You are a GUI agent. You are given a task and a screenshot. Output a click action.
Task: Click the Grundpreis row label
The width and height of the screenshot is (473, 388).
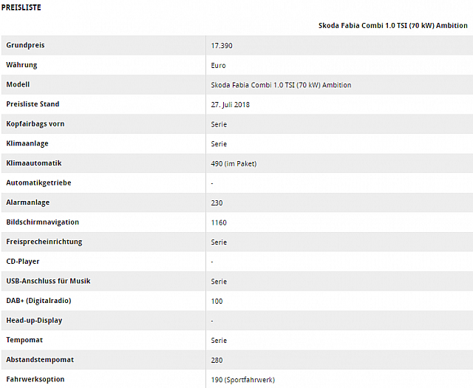coord(25,45)
